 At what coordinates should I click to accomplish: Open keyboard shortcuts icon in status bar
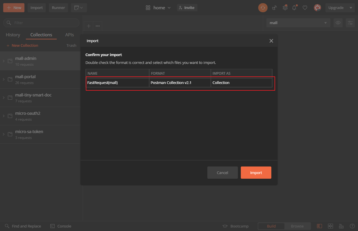coord(341,226)
